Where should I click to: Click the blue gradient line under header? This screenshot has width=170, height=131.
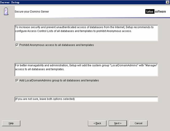(x=92, y=18)
